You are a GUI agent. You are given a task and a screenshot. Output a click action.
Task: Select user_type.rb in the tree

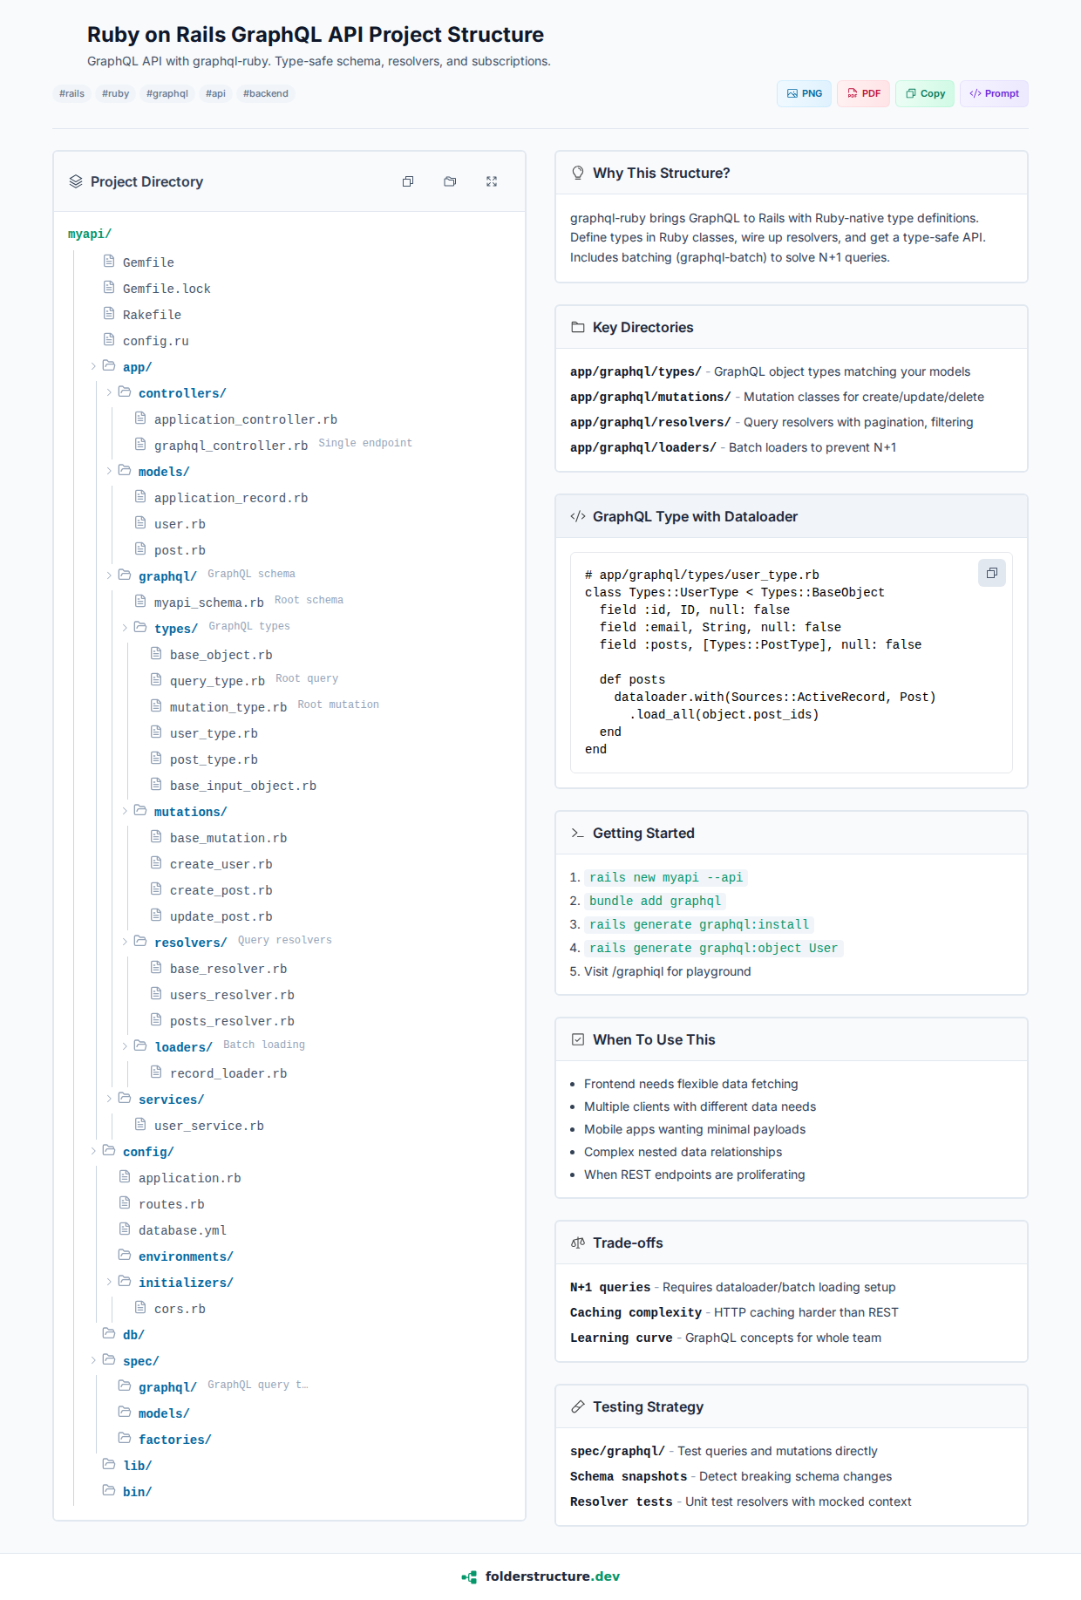point(214,733)
